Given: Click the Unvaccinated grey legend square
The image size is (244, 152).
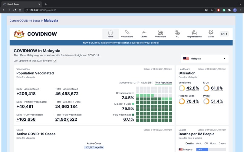Looking at the screenshot, I should [x=133, y=93].
